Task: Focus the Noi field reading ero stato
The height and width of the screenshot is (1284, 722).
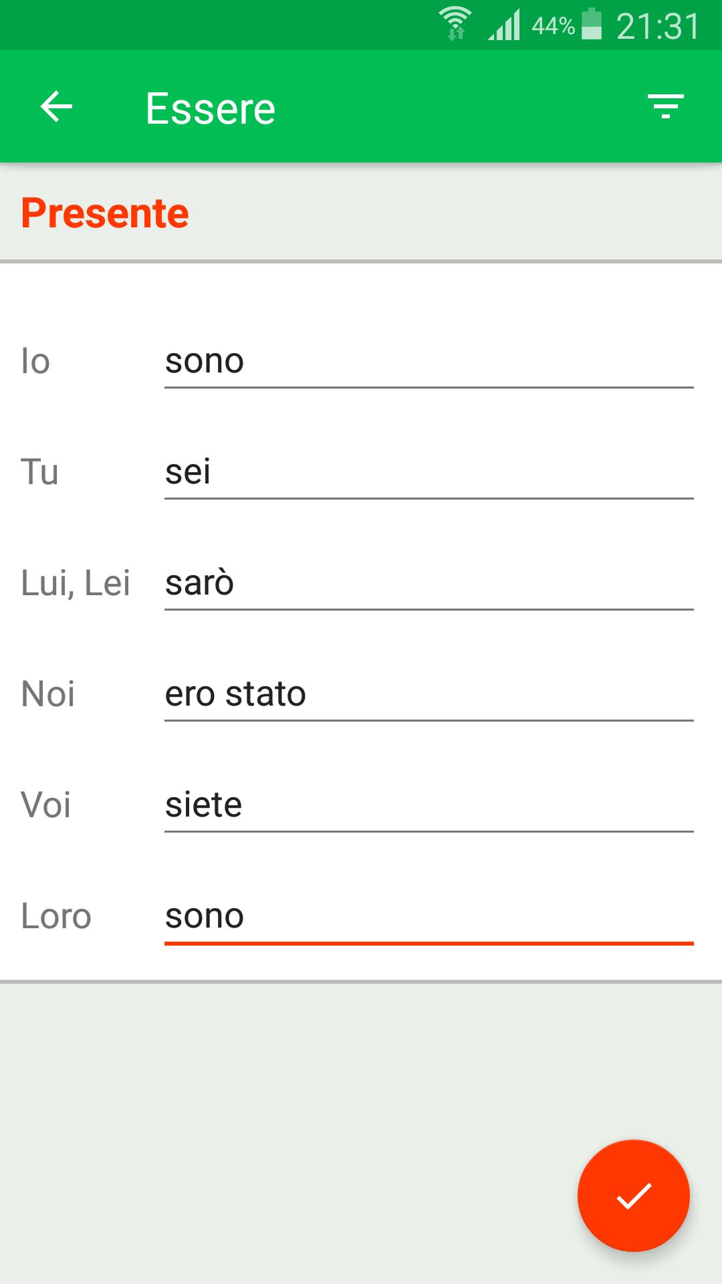Action: pyautogui.click(x=429, y=695)
